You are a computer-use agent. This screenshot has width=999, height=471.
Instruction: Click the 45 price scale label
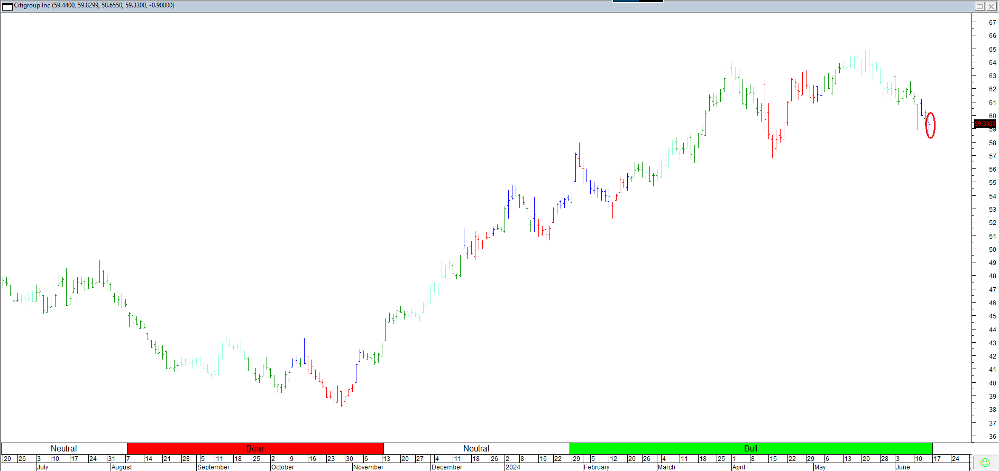coord(992,316)
